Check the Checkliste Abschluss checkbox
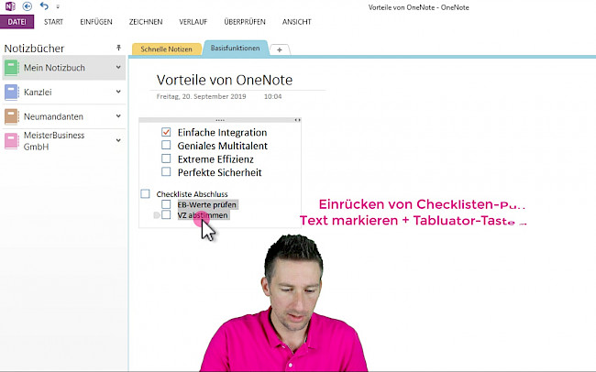Image resolution: width=596 pixels, height=372 pixels. pos(145,194)
